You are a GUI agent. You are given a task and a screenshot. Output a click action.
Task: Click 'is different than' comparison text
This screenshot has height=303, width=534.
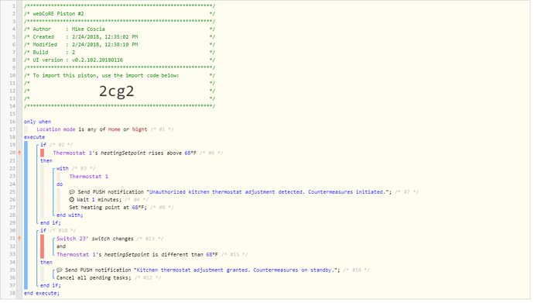(x=177, y=255)
